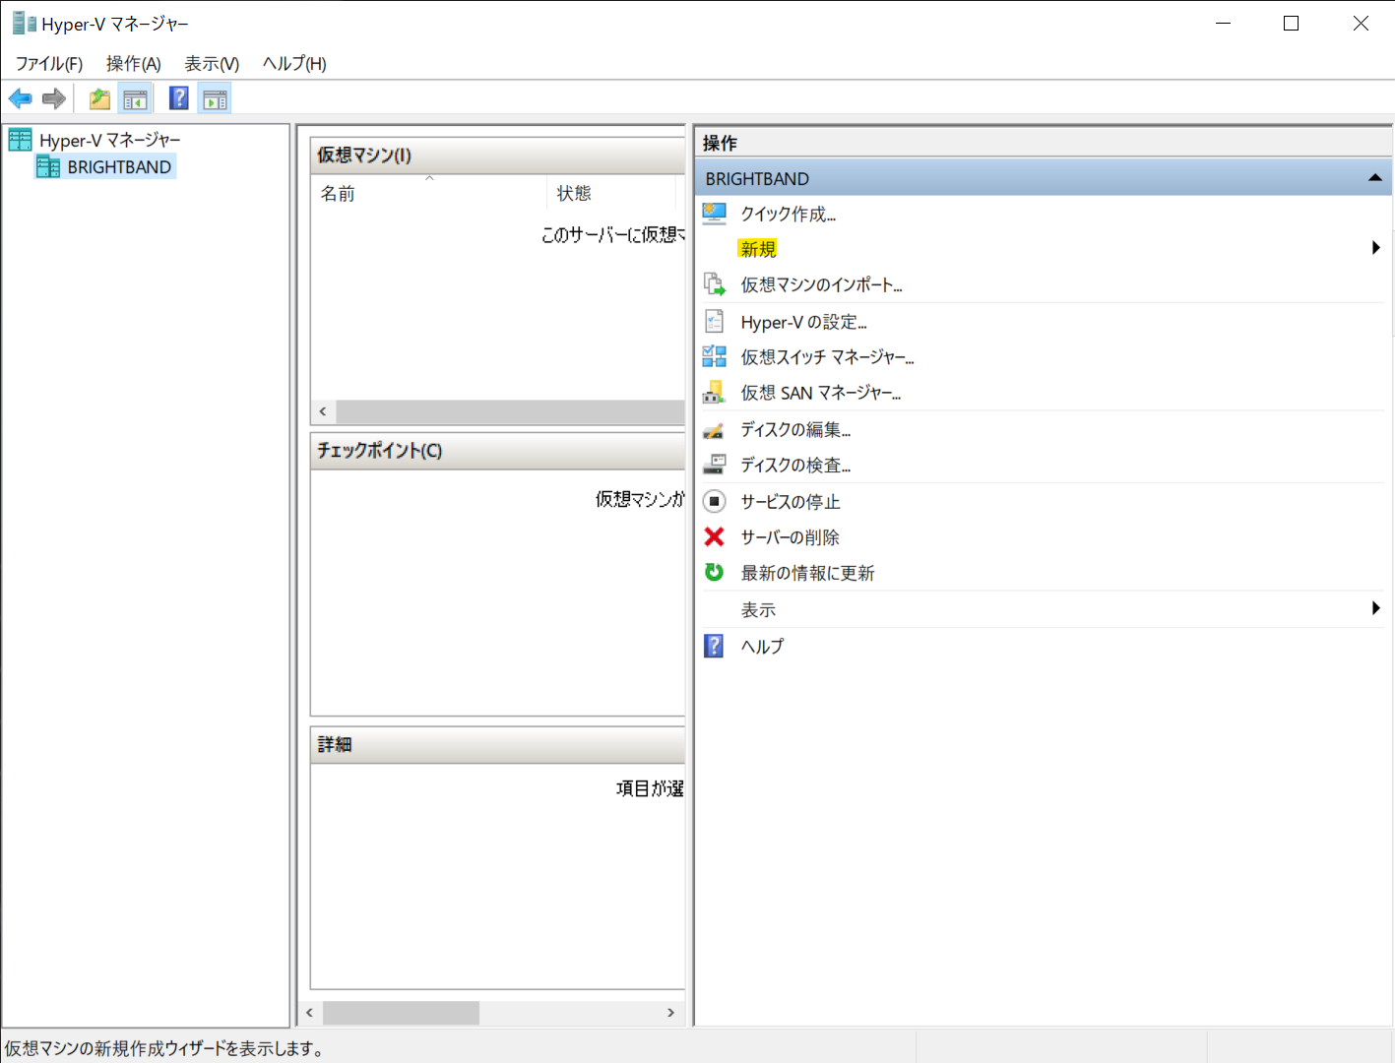The image size is (1395, 1063).
Task: Choose サーバーの削除 action
Action: (x=791, y=536)
